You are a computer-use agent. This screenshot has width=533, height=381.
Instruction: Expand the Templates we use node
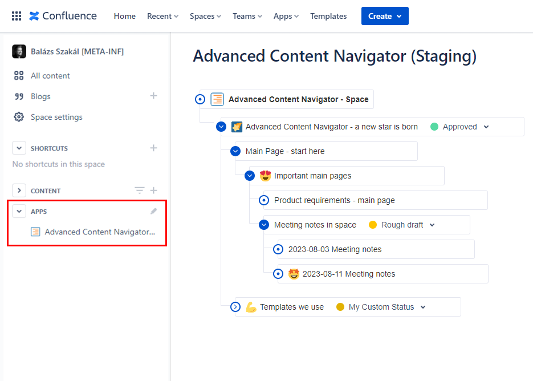coord(235,307)
